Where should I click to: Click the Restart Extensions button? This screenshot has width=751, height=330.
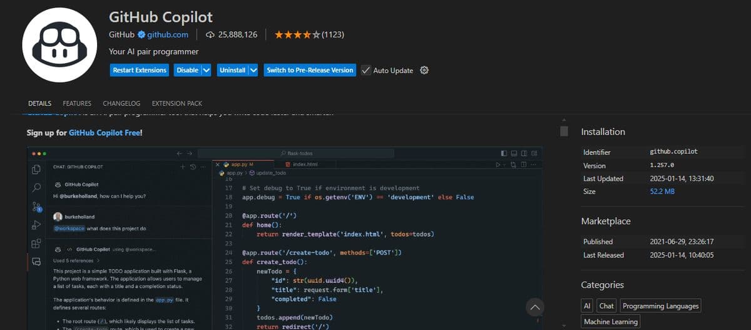(140, 70)
